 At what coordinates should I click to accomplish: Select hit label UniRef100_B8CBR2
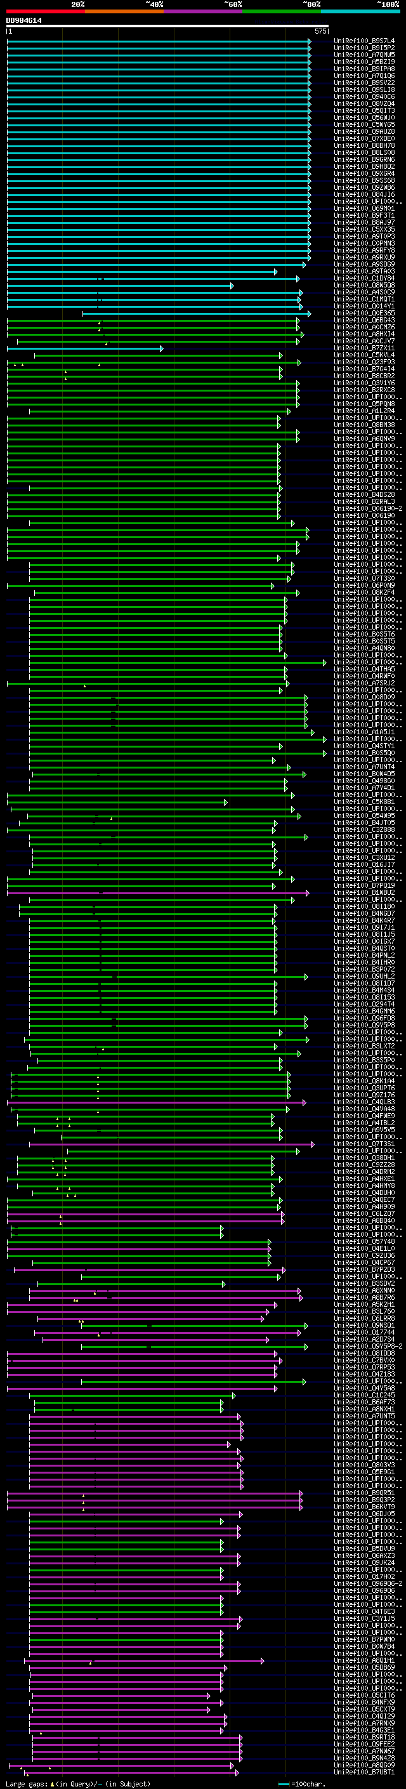[363, 376]
